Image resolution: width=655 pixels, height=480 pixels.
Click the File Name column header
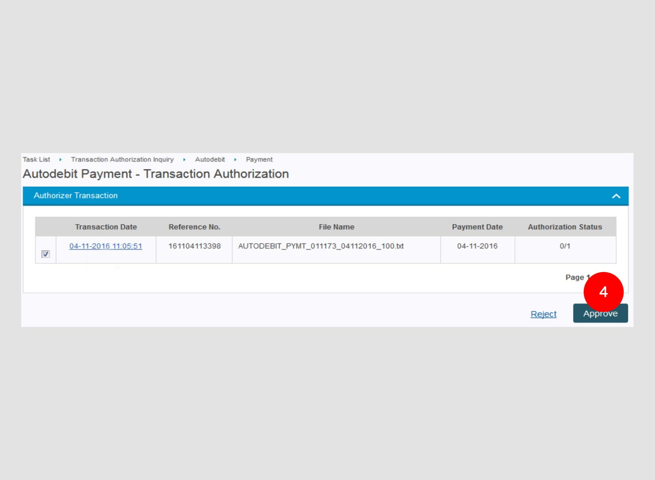coord(336,227)
